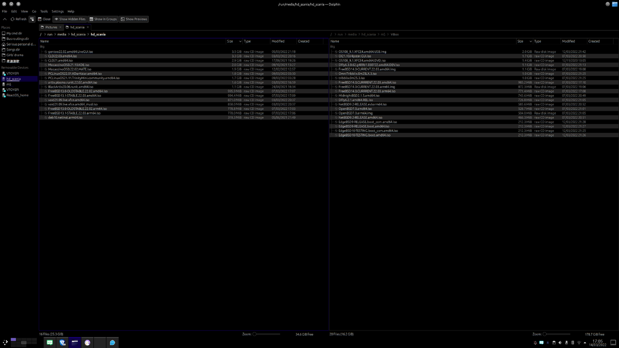Select NetBSD9.2-RELEASE.evbarm64.iso file
619x348 pixels.
363,104
